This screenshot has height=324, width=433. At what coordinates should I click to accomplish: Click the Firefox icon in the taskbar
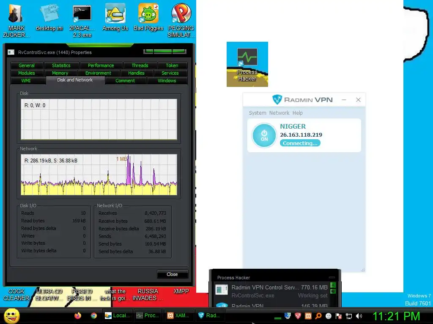(x=78, y=316)
